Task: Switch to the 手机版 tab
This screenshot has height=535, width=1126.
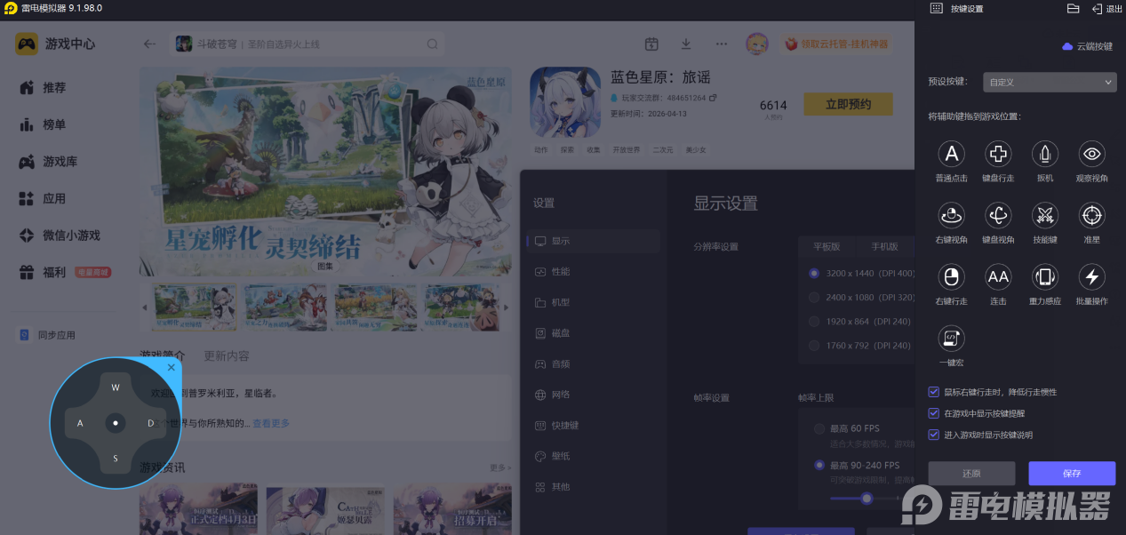Action: pyautogui.click(x=884, y=246)
